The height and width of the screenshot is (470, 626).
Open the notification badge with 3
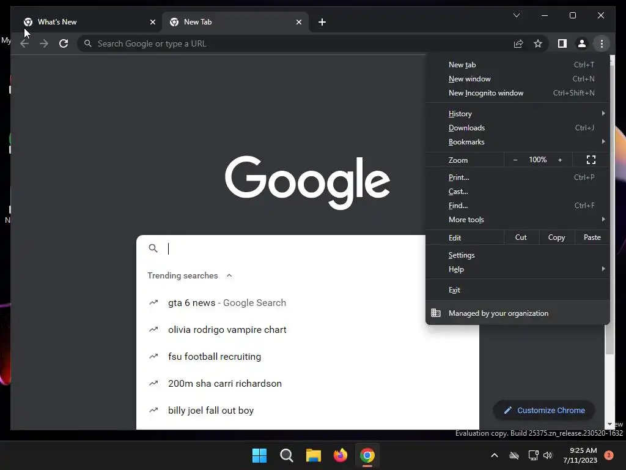[x=608, y=455]
